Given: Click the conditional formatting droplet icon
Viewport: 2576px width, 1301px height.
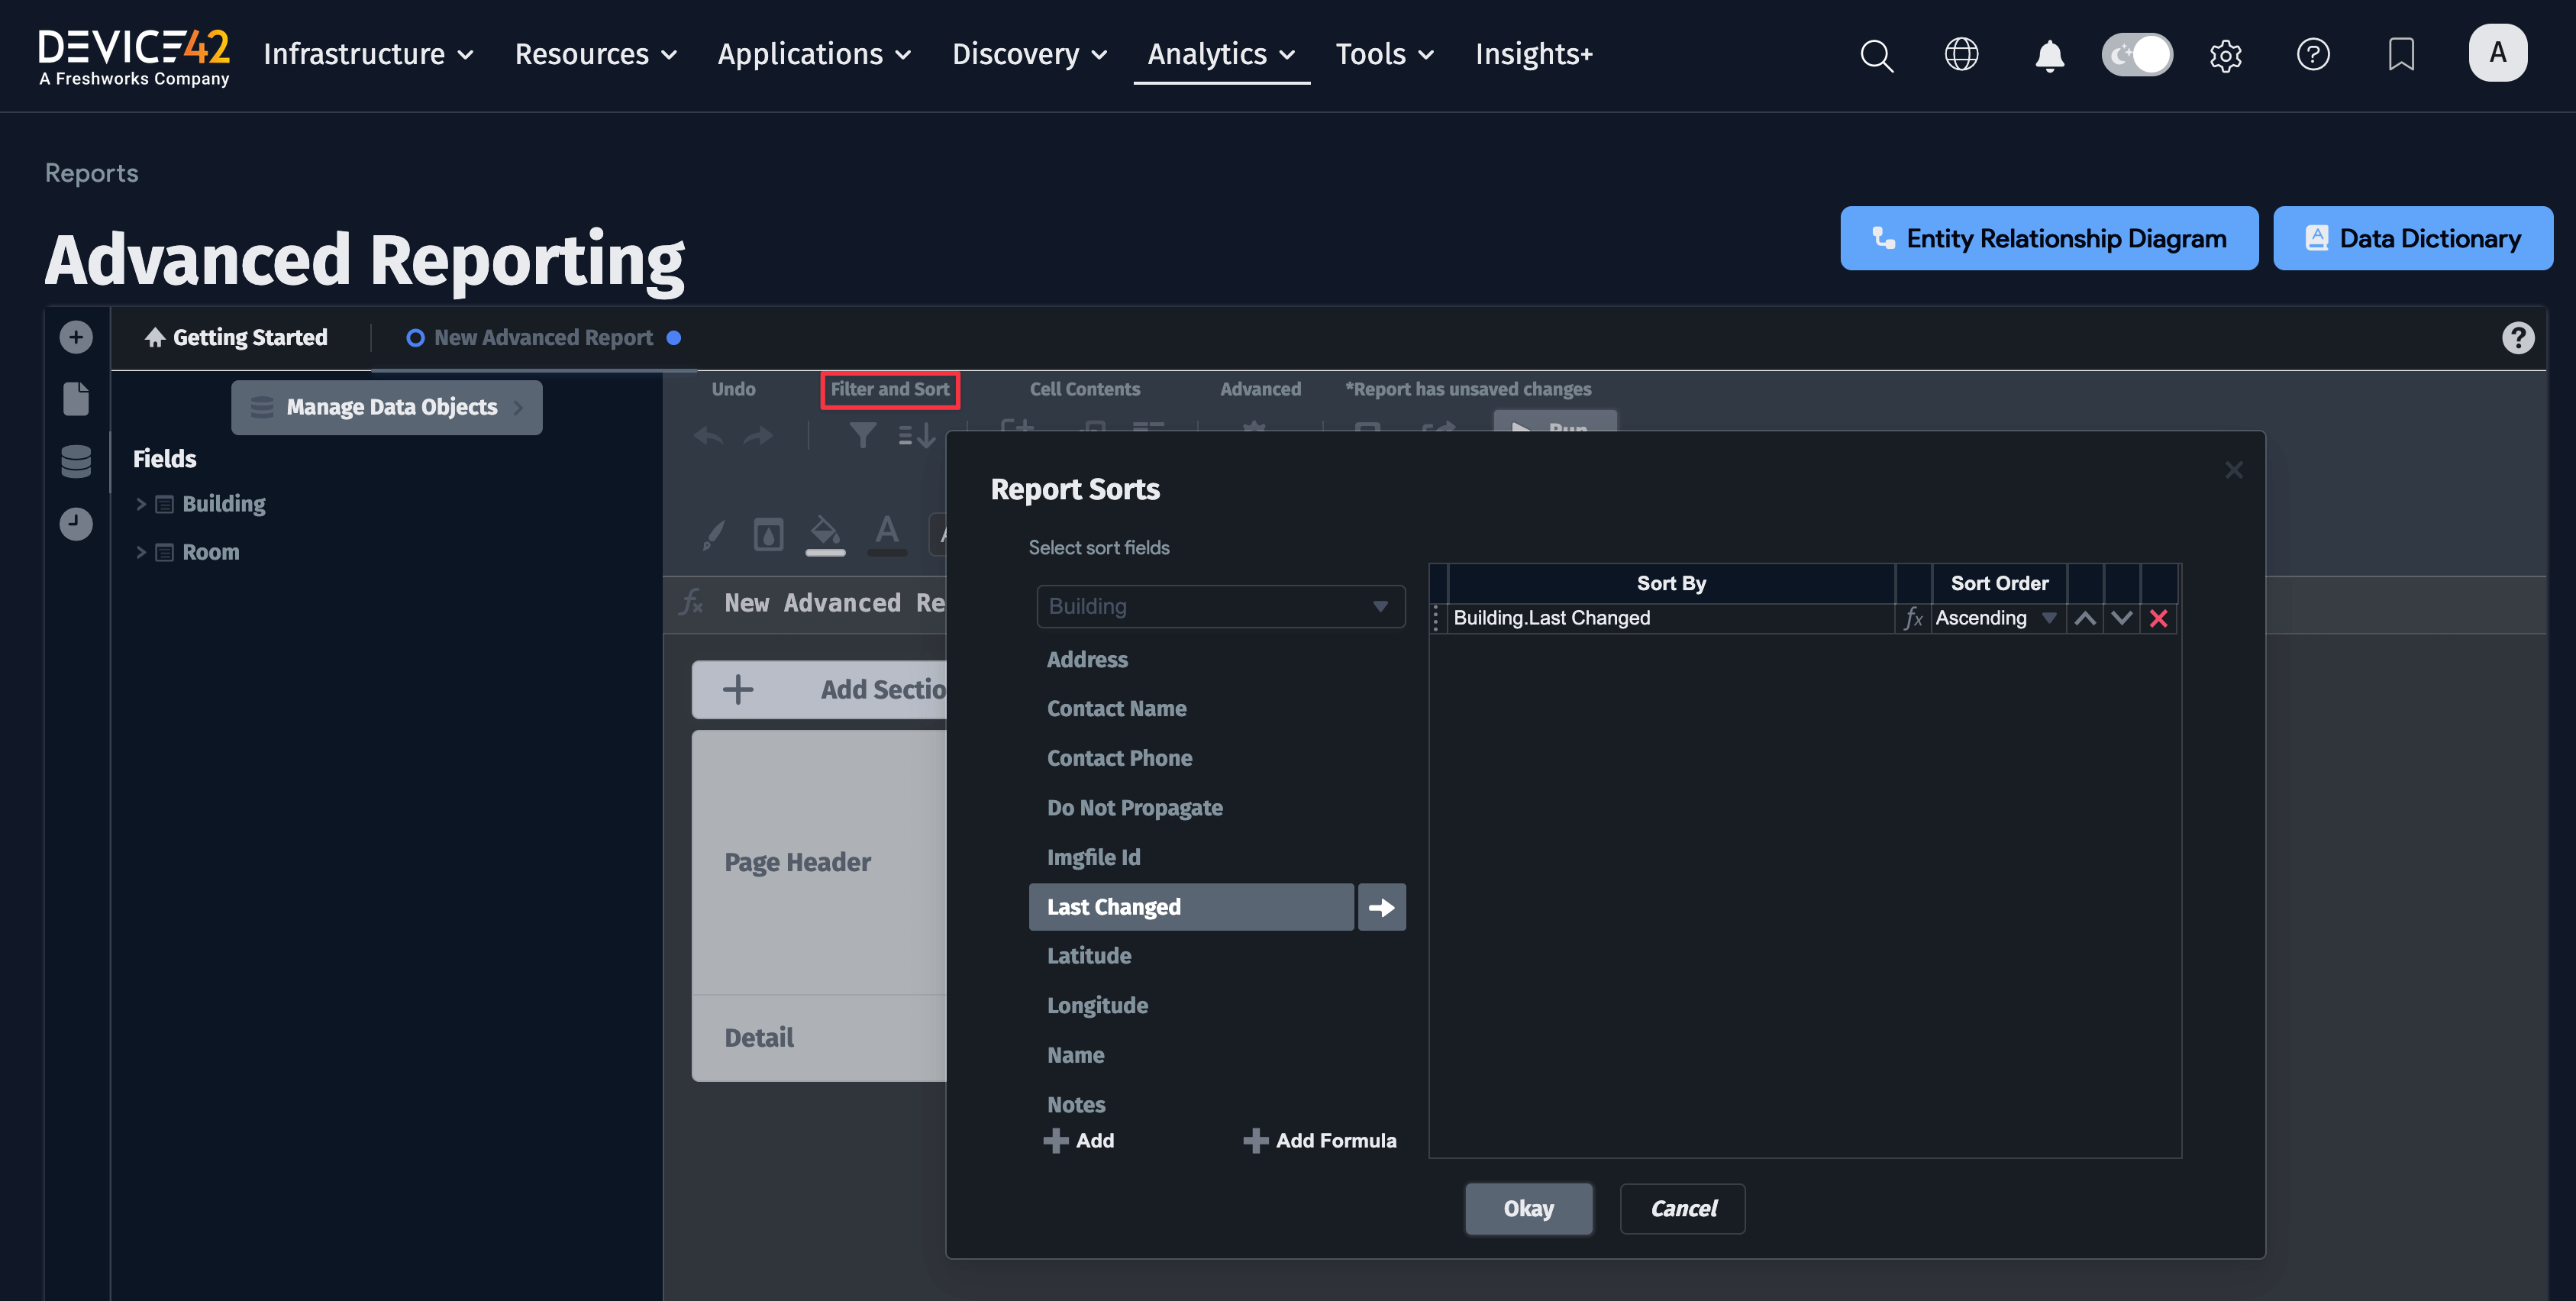Looking at the screenshot, I should (768, 535).
